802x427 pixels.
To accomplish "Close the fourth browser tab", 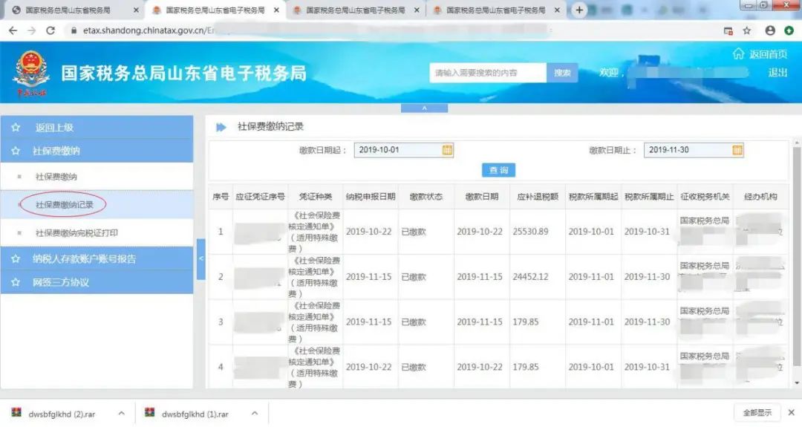I will click(x=557, y=10).
